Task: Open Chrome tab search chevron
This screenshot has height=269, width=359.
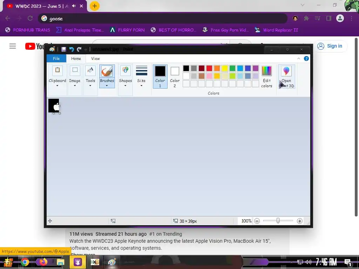Action: point(303,5)
